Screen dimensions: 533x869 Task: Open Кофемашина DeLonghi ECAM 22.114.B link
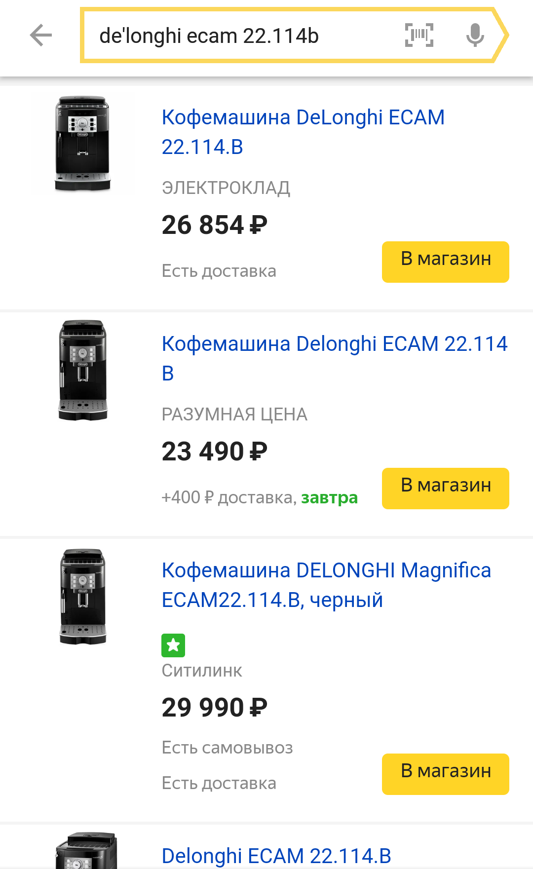pyautogui.click(x=303, y=132)
